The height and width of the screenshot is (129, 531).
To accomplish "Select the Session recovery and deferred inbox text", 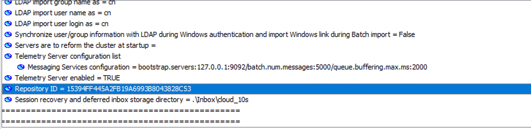I will pos(131,100).
